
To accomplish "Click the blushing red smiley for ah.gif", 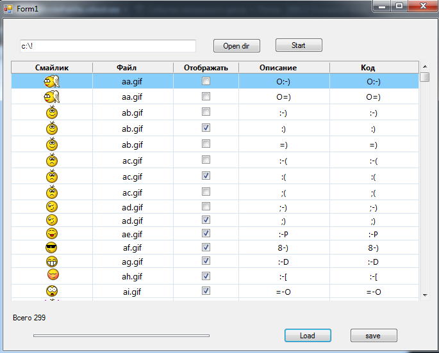I will [x=53, y=275].
